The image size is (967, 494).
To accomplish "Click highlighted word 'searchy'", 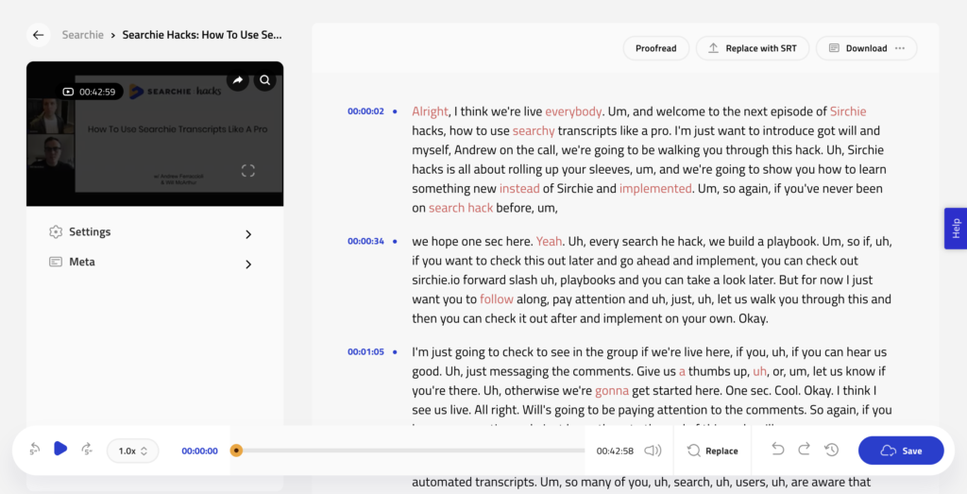I will coord(534,130).
